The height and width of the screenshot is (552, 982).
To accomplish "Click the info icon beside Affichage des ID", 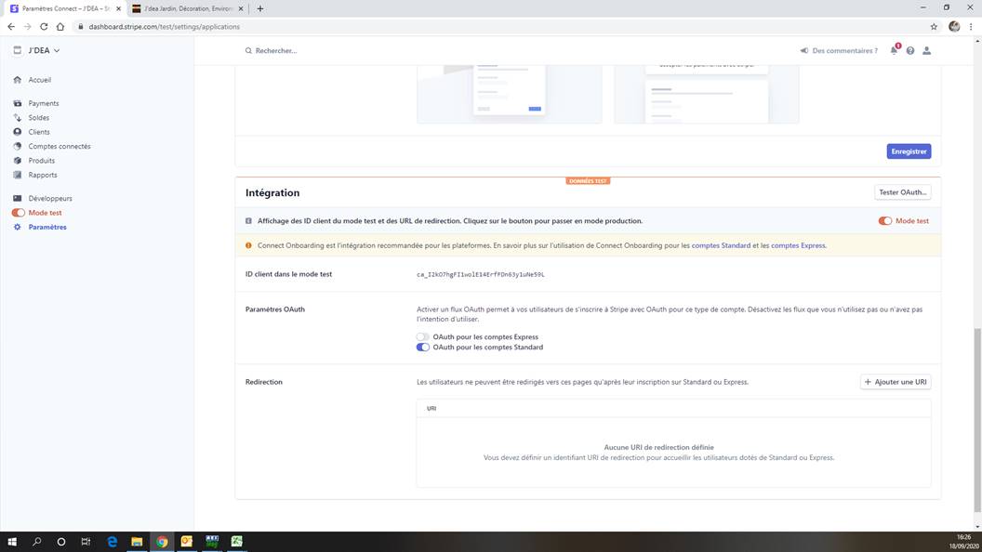I will point(248,221).
